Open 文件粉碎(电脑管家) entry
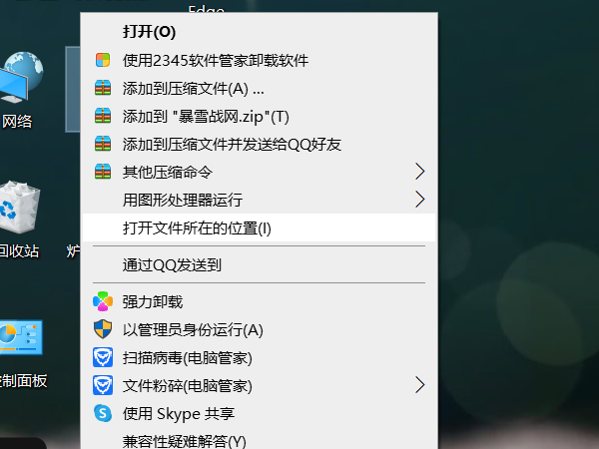 259,385
